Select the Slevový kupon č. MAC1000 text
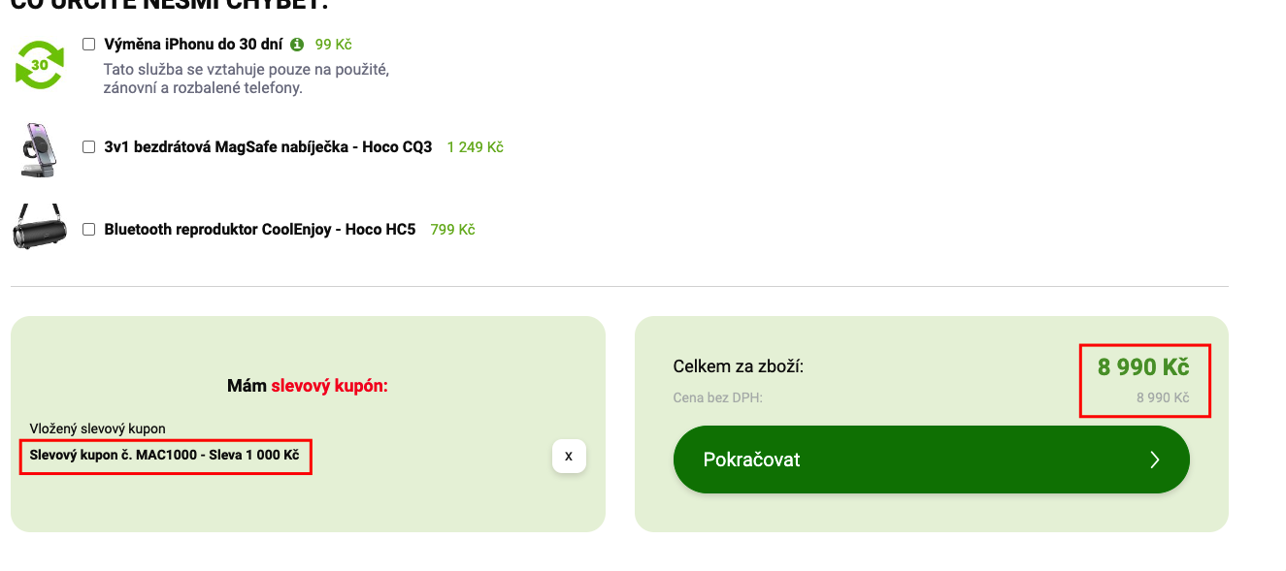Image resolution: width=1286 pixels, height=571 pixels. tap(164, 455)
